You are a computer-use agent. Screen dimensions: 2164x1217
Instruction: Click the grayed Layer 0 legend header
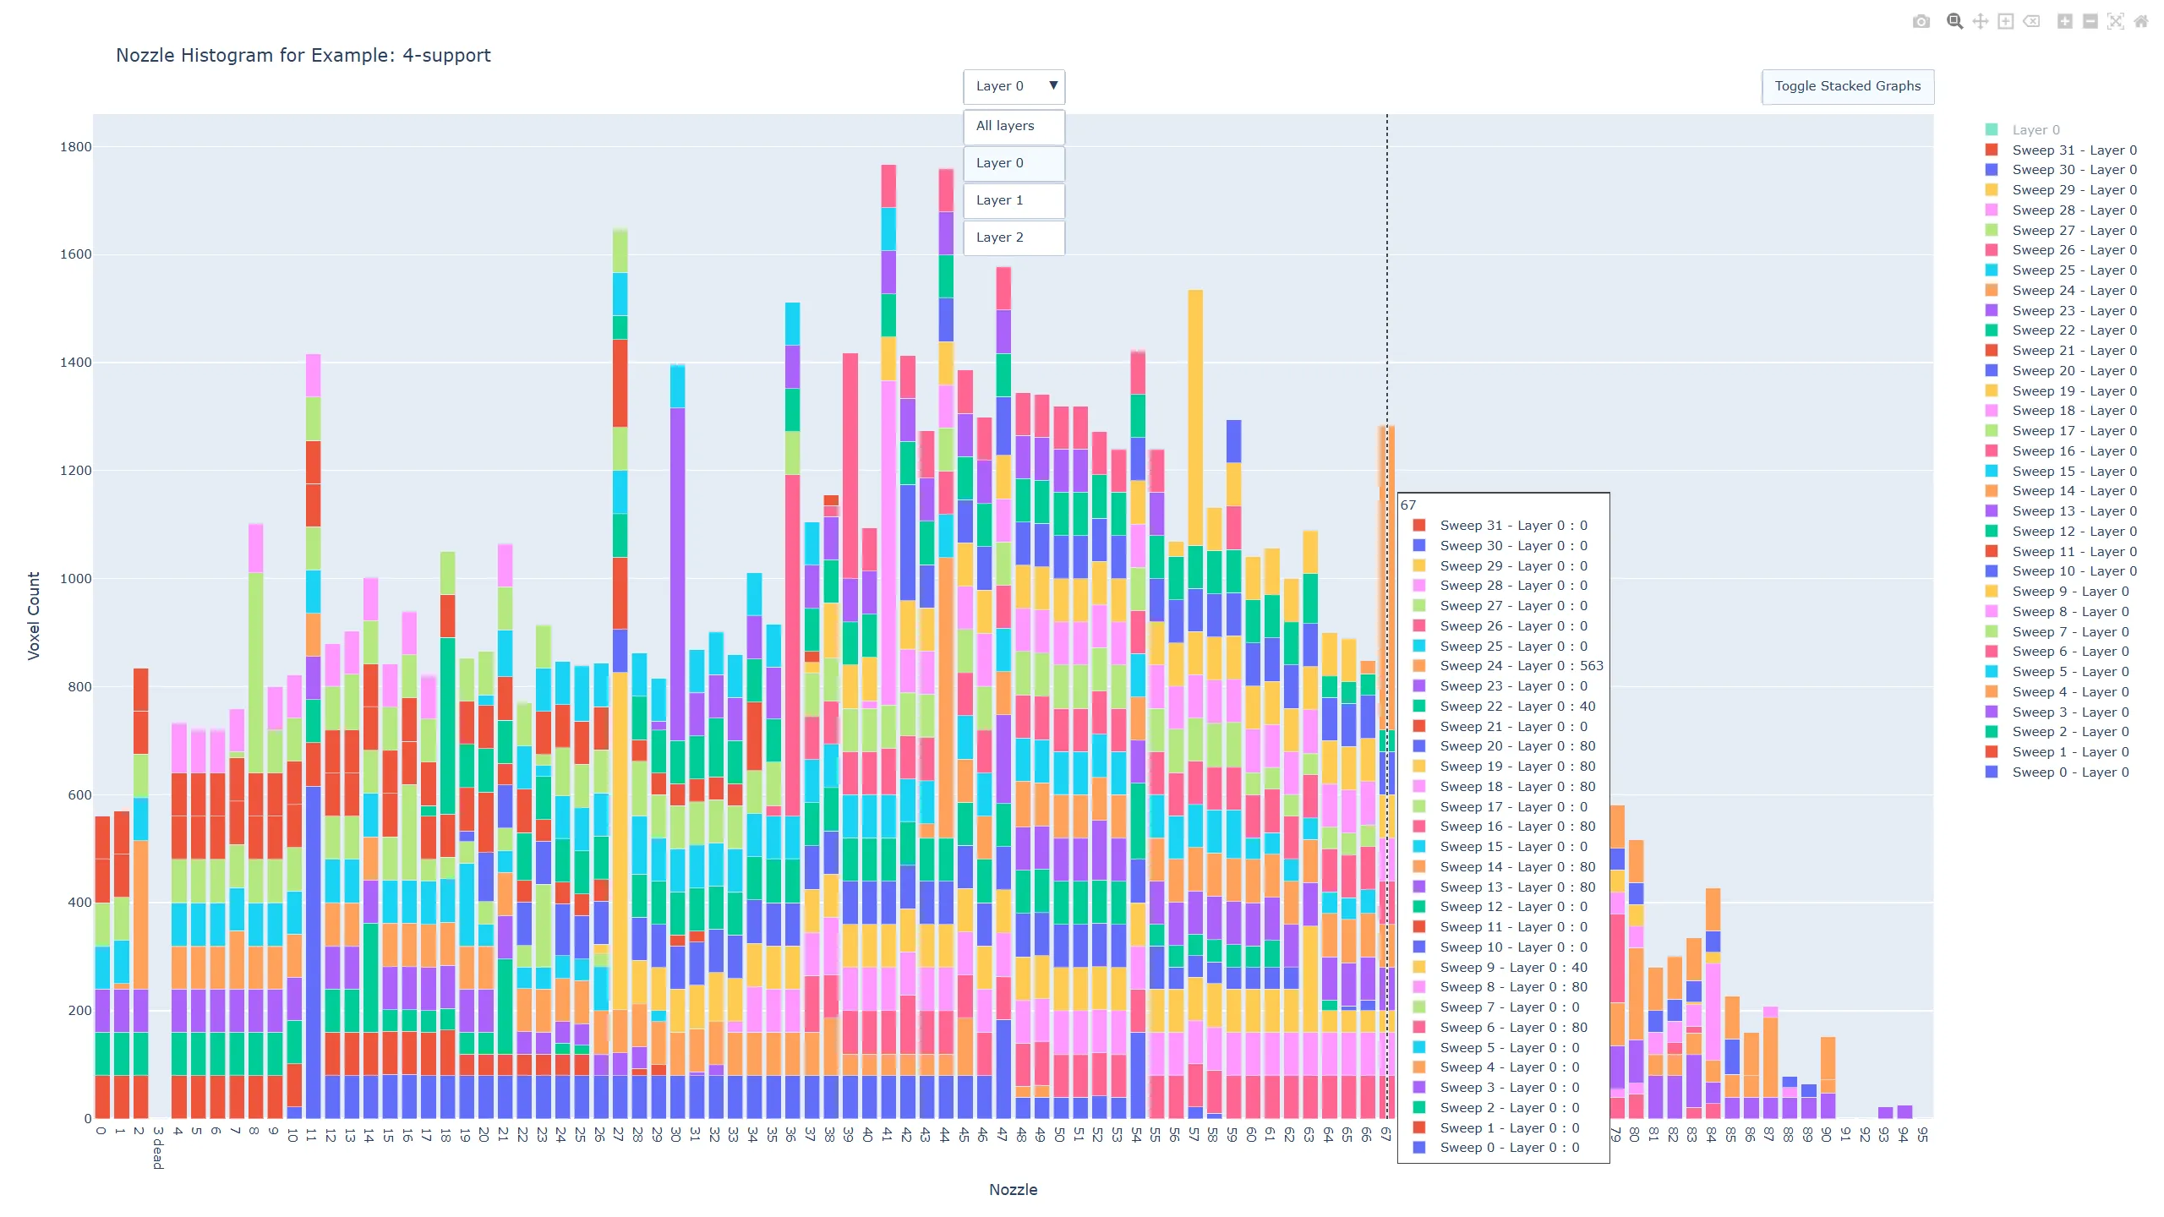coord(2035,129)
